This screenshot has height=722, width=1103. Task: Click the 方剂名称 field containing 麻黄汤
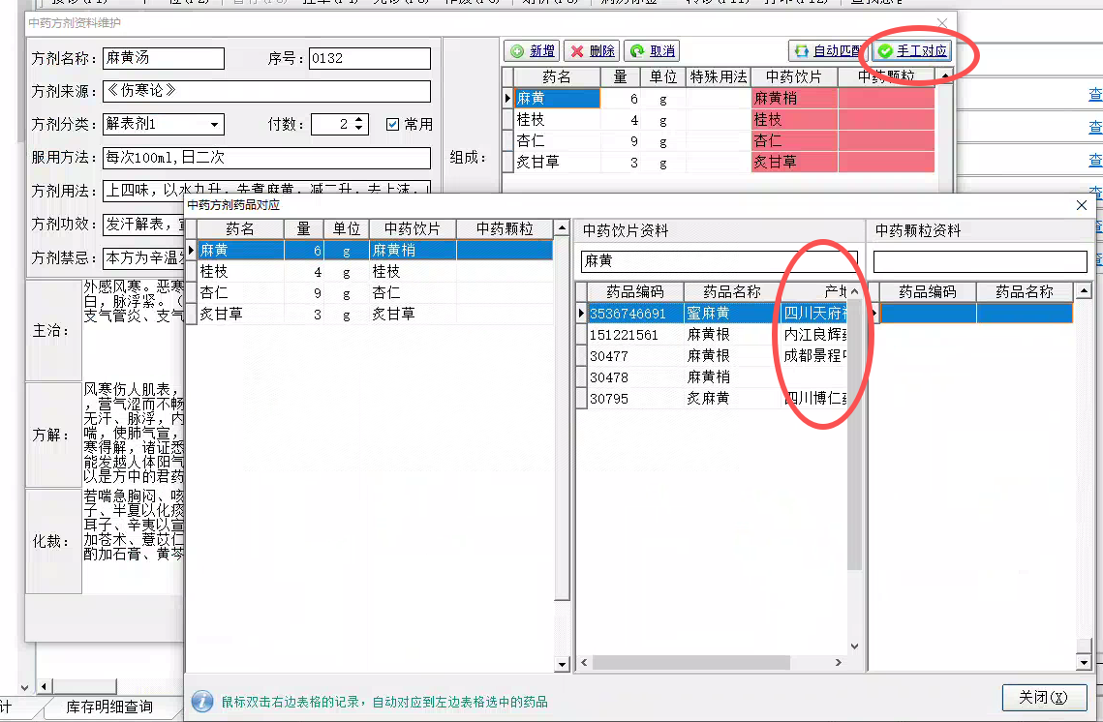(x=163, y=59)
